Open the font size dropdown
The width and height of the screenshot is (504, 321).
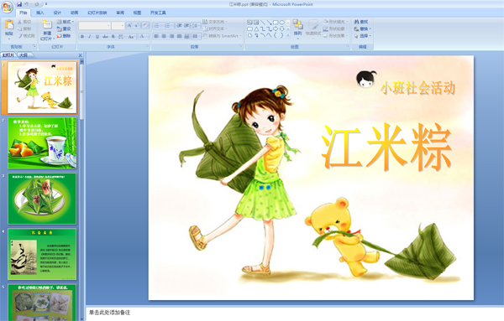pos(123,26)
